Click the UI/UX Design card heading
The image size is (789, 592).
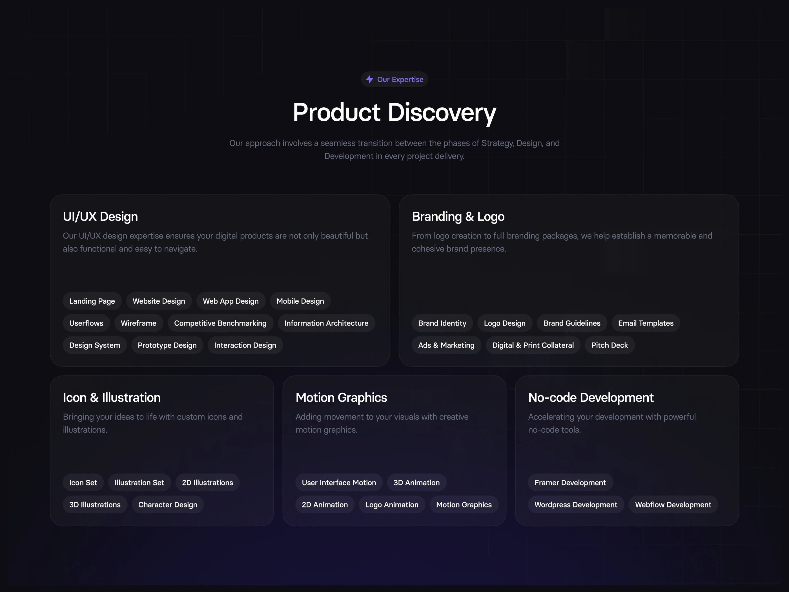click(100, 217)
